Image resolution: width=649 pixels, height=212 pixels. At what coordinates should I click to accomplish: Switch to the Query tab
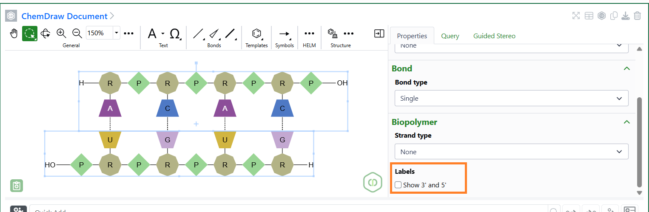pyautogui.click(x=450, y=36)
